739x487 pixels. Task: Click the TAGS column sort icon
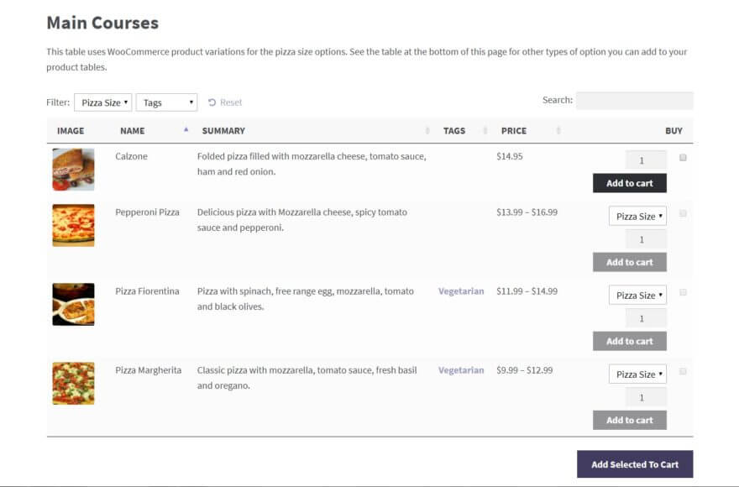click(485, 131)
